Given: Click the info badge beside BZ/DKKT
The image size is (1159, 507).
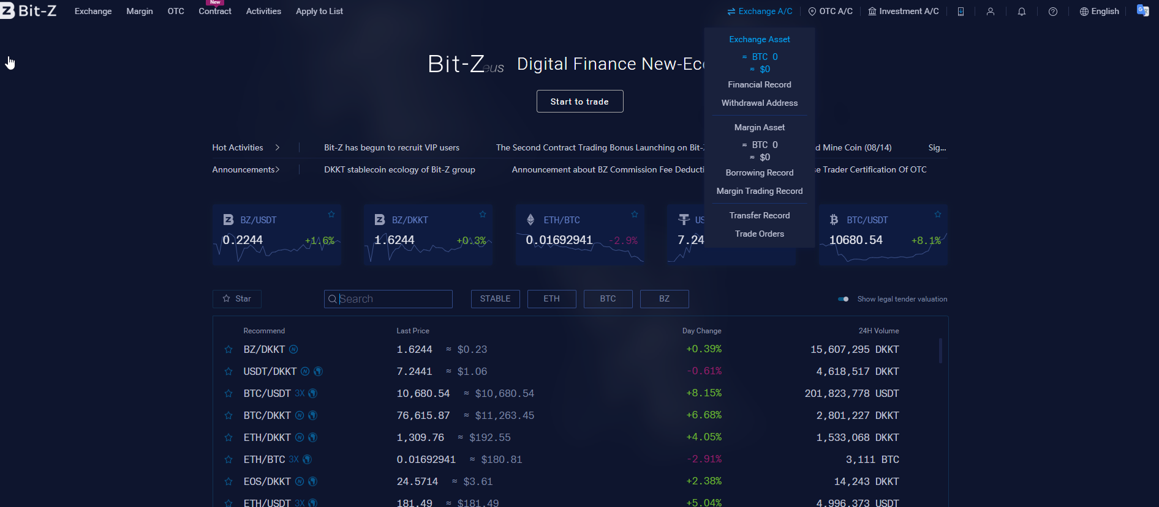Looking at the screenshot, I should click(x=293, y=349).
